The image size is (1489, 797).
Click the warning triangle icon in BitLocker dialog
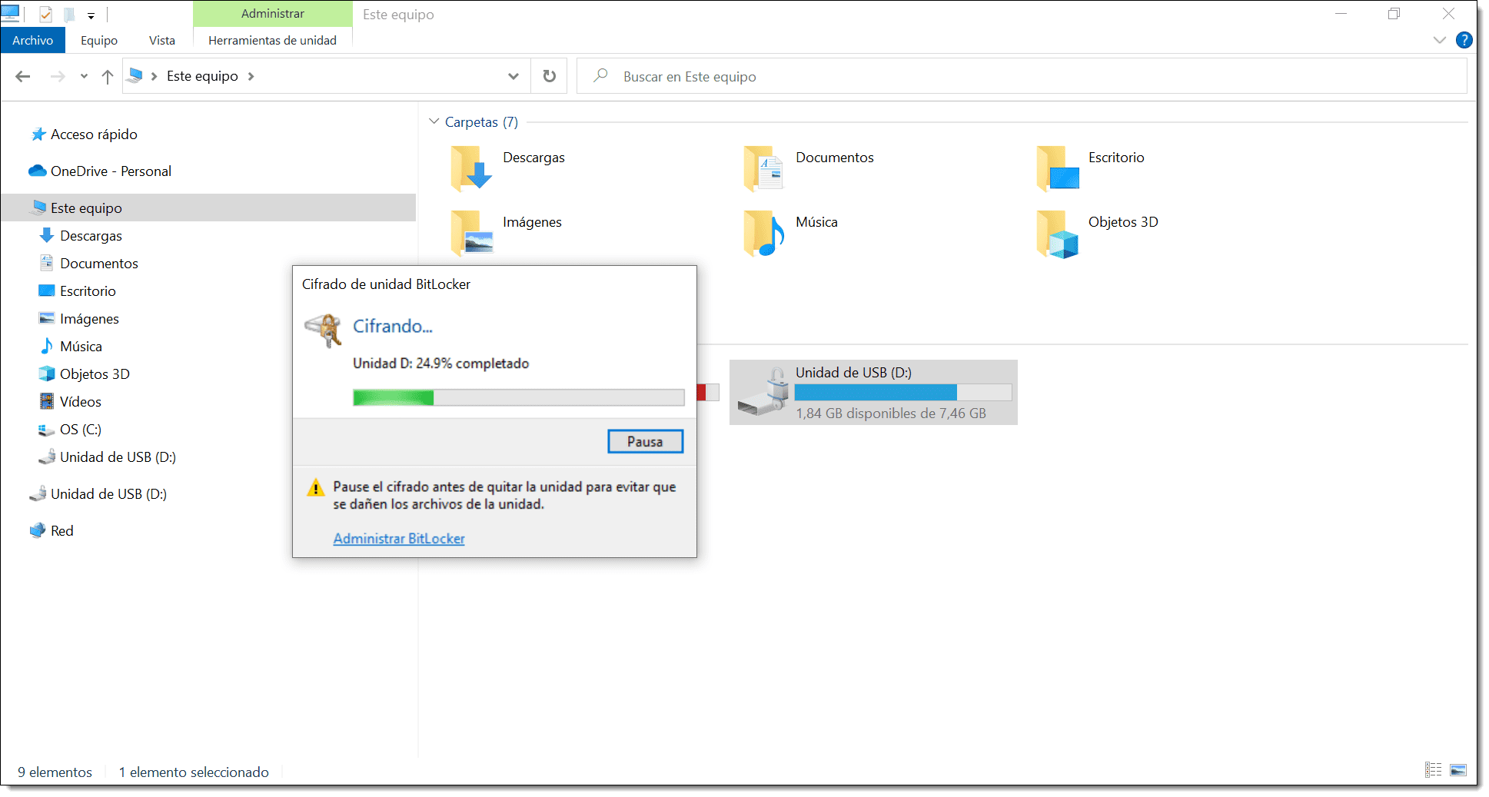tap(315, 488)
